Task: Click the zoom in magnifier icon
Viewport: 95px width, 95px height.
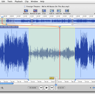Action: coord(2,88)
